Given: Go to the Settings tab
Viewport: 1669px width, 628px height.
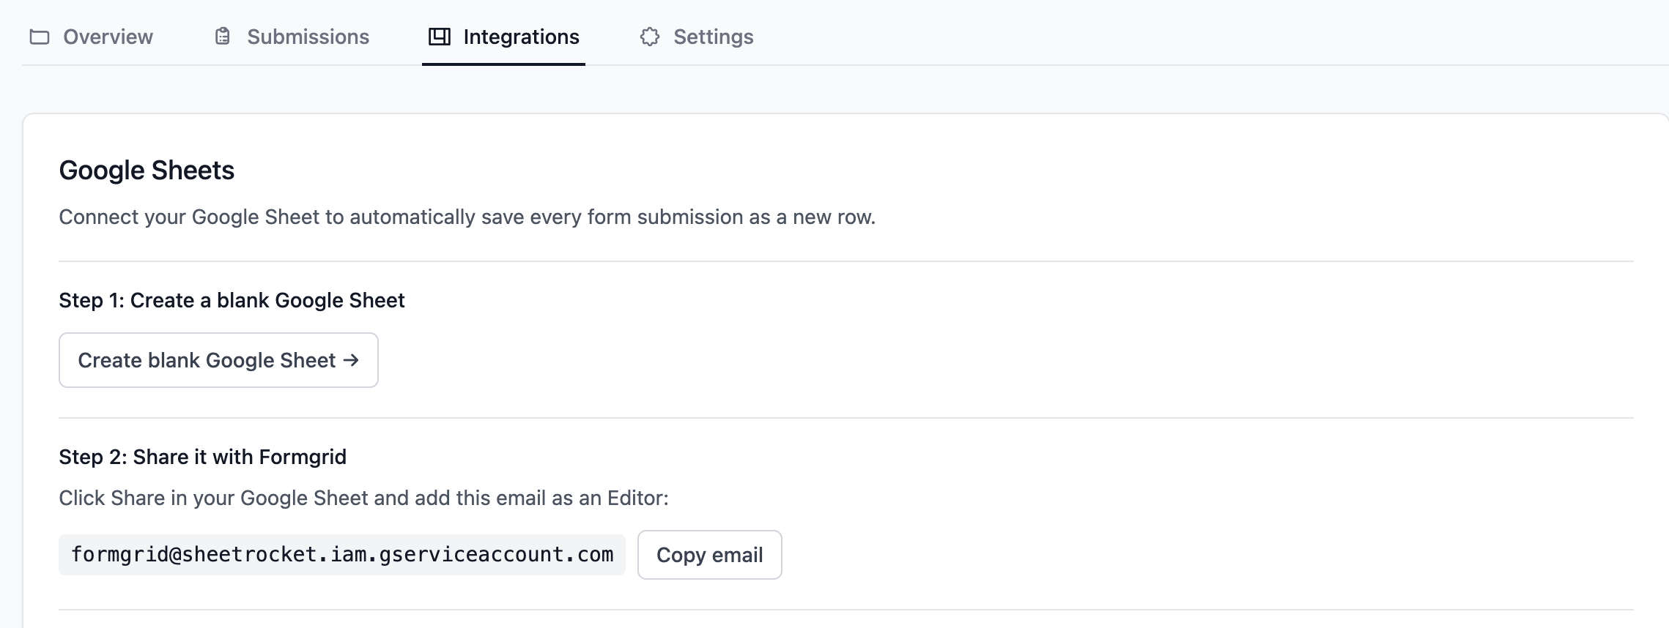Looking at the screenshot, I should 713,37.
